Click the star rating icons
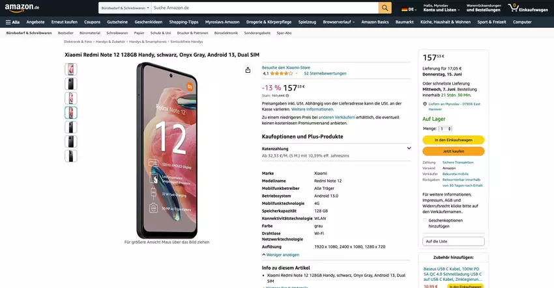Viewport: 554px width, 288px height. [x=282, y=73]
